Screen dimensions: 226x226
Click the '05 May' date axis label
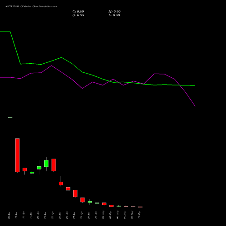pos(110,215)
